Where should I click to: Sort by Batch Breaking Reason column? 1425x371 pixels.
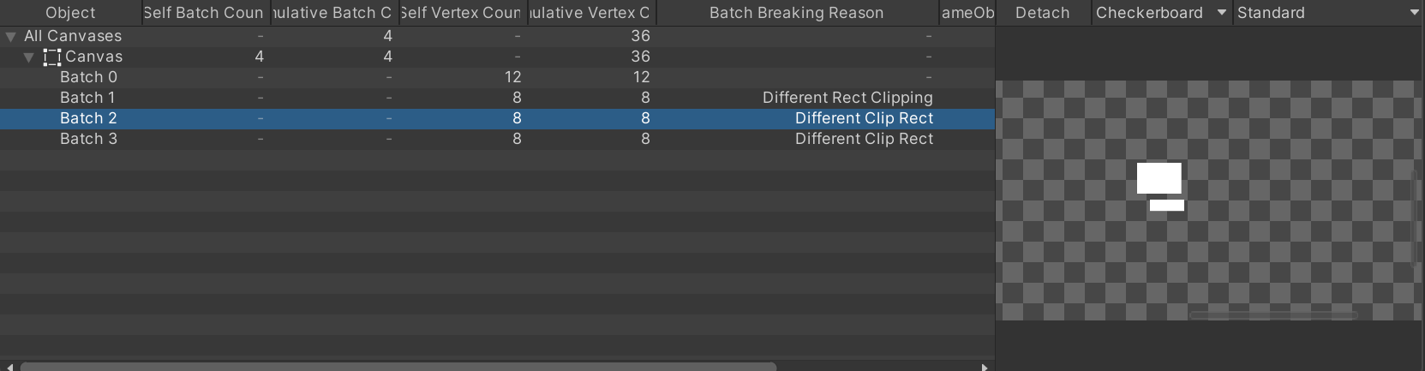click(797, 13)
